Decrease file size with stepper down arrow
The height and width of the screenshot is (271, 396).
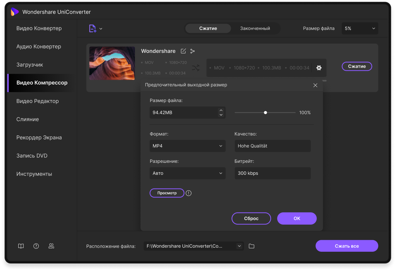(x=221, y=115)
